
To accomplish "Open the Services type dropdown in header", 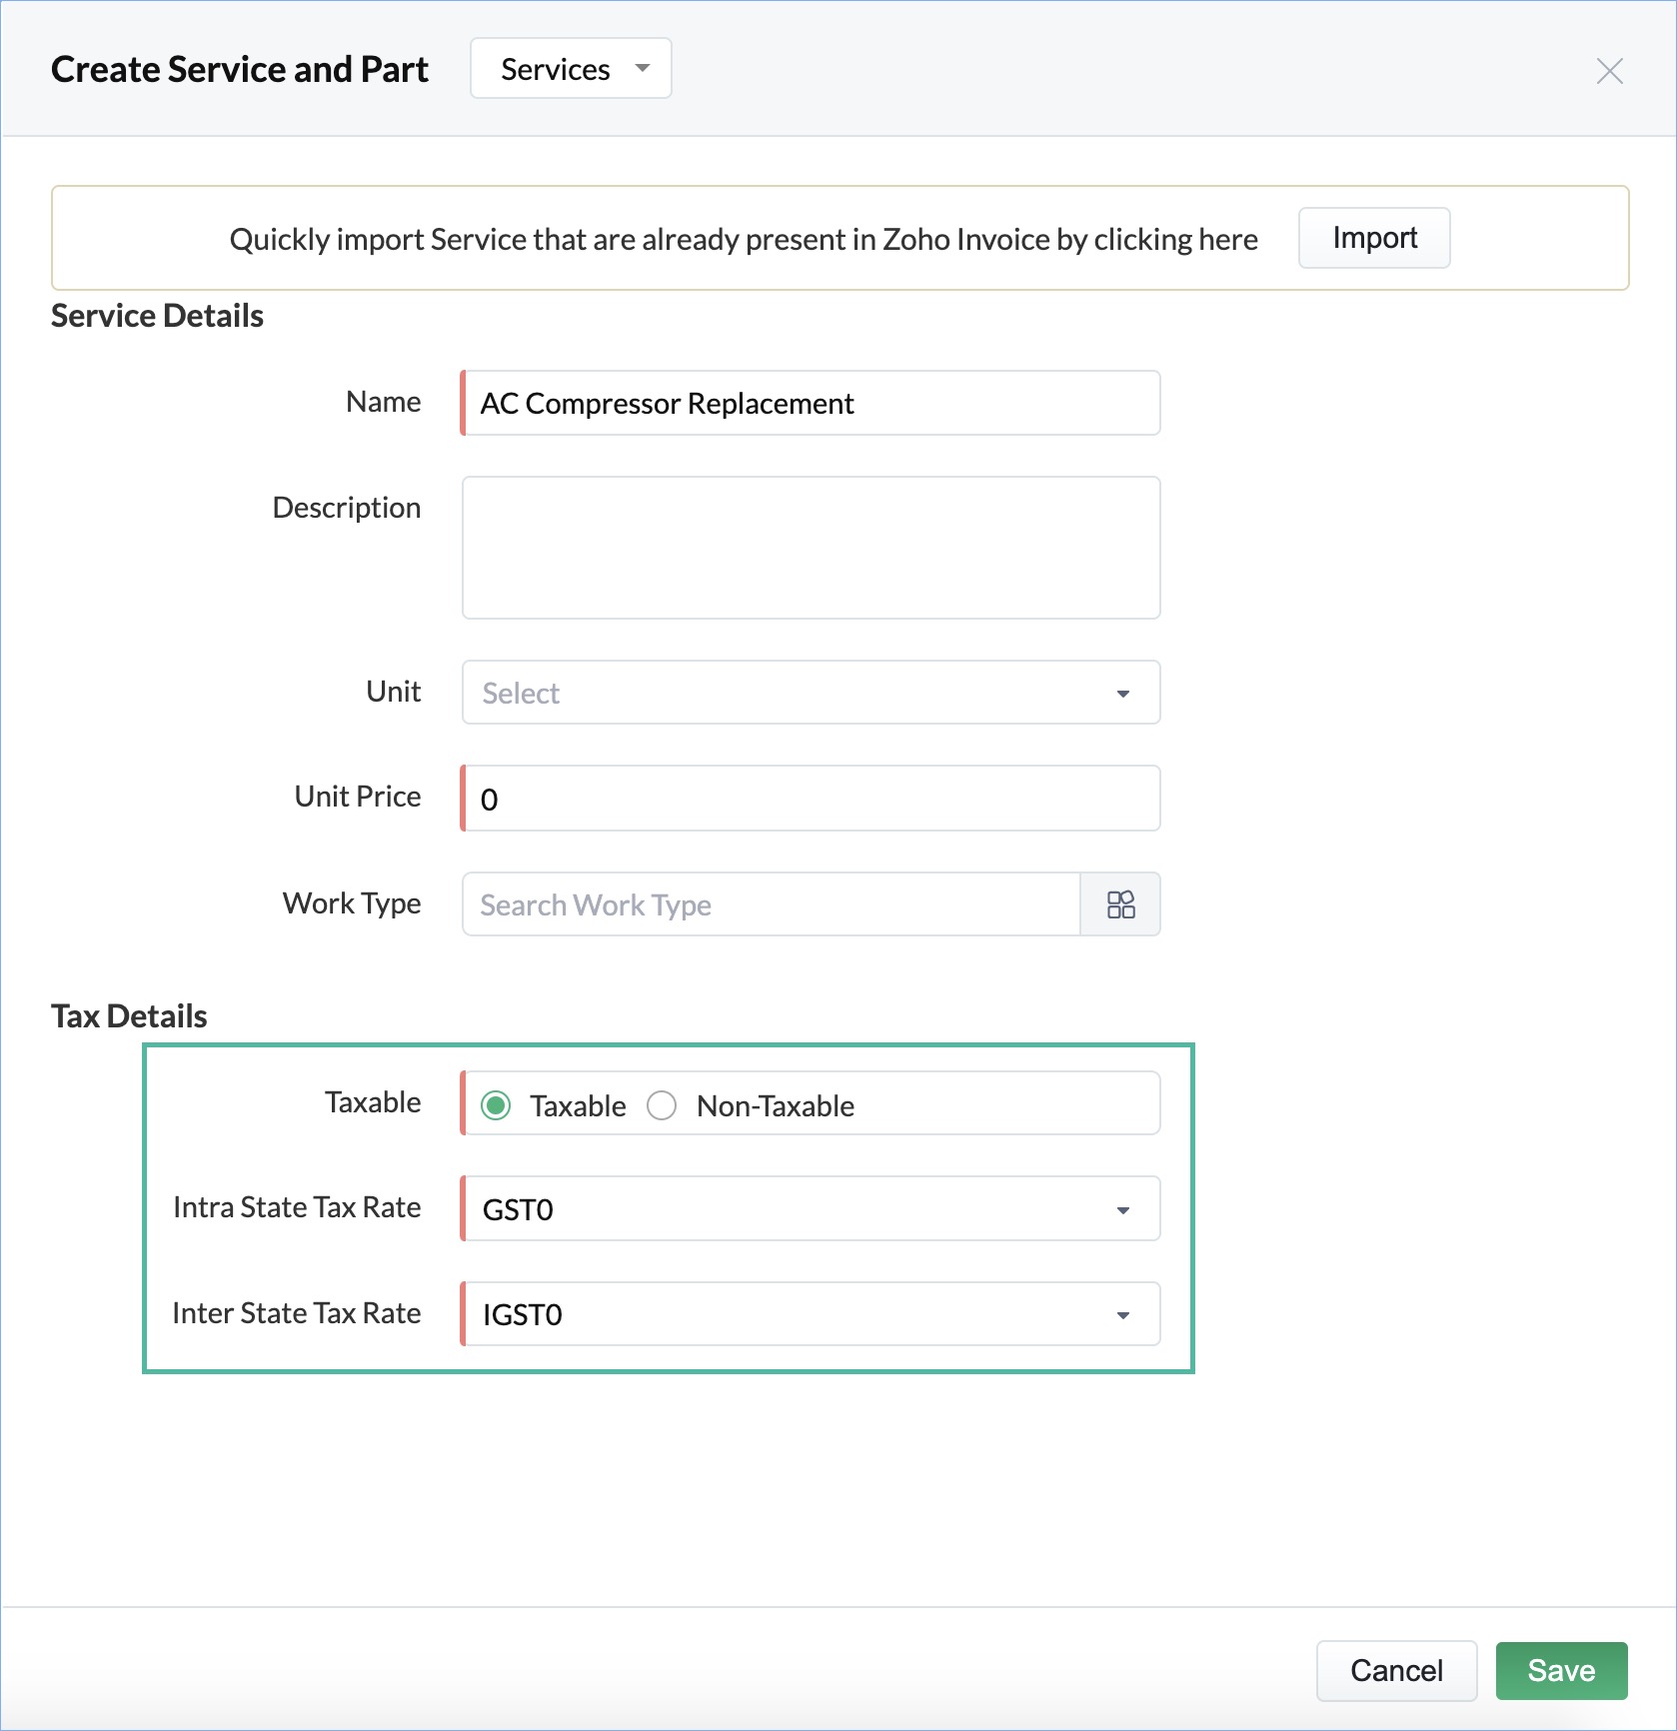I will 571,69.
